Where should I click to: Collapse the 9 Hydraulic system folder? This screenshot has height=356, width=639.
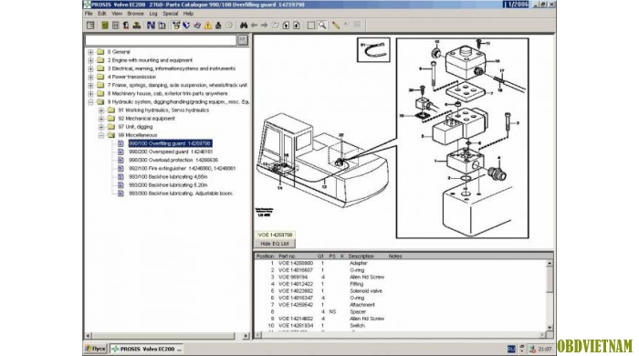pos(91,102)
